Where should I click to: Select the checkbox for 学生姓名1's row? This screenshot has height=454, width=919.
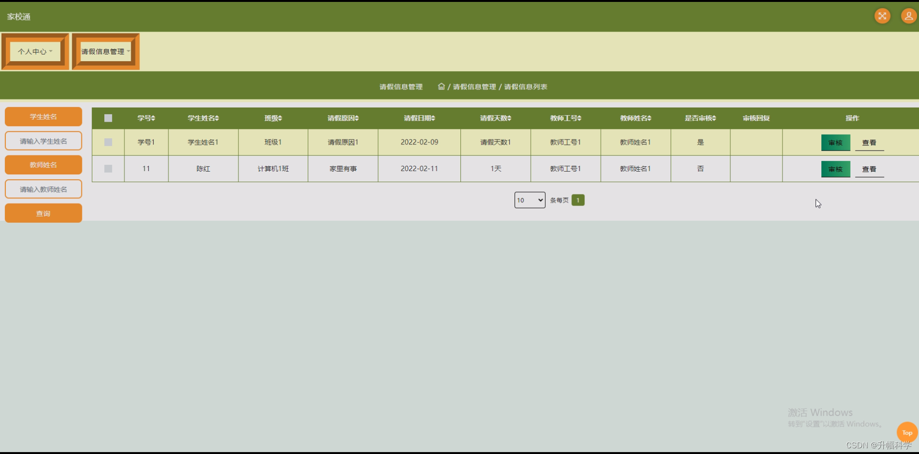(x=108, y=142)
